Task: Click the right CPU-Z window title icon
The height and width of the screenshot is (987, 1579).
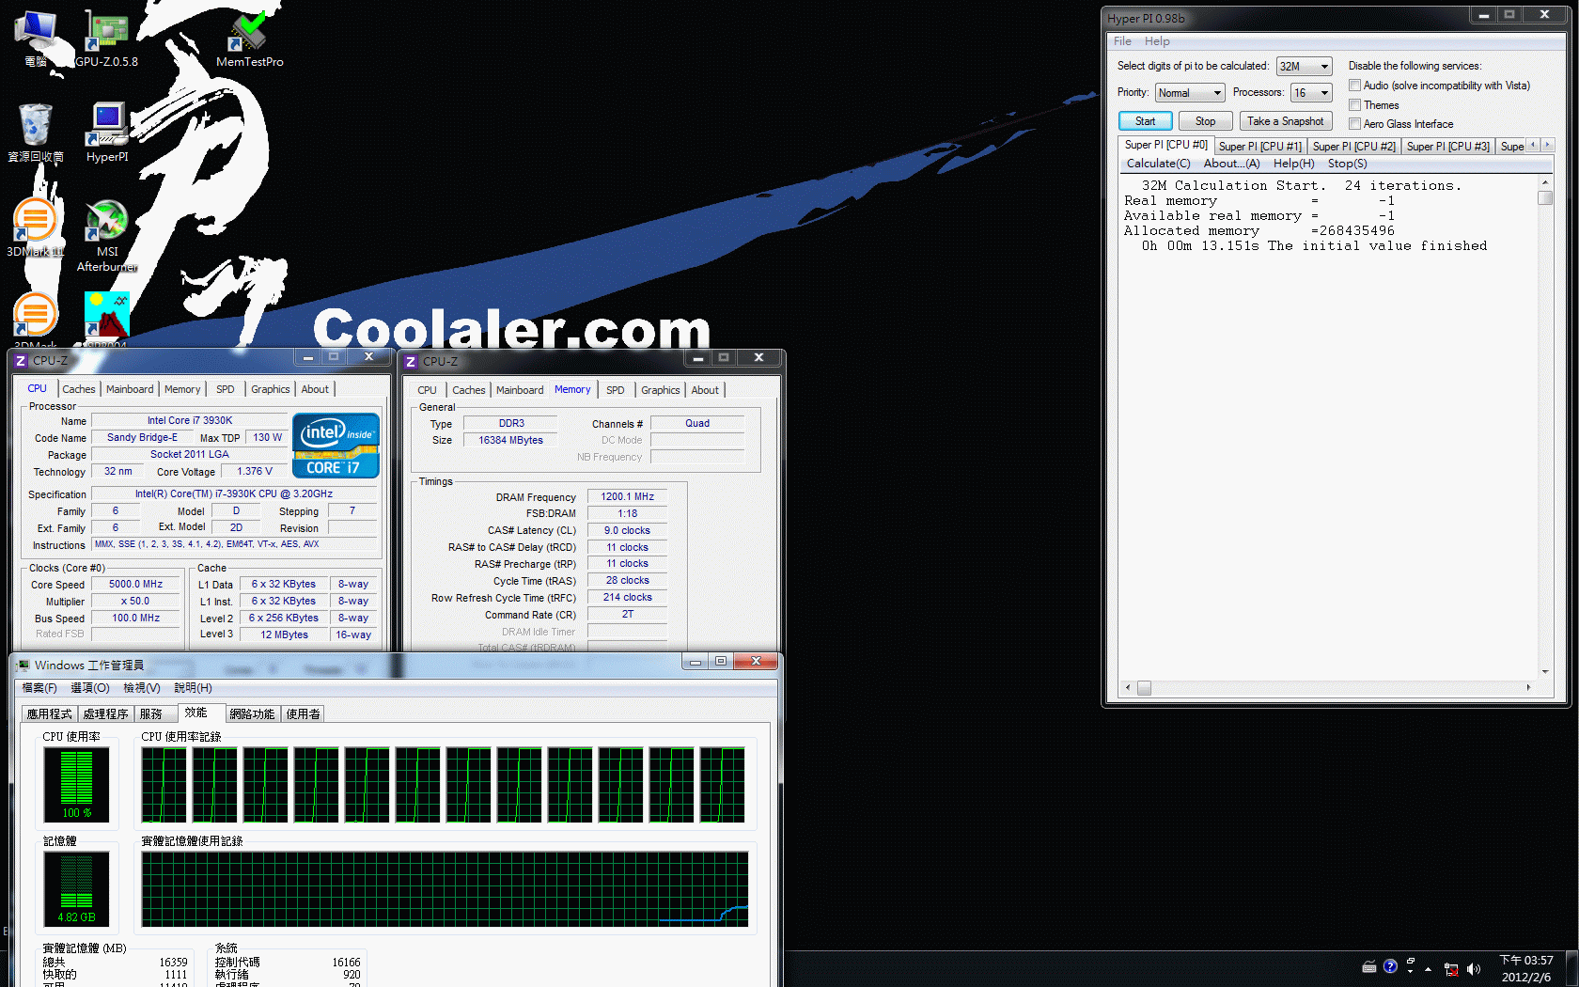Action: [x=411, y=362]
